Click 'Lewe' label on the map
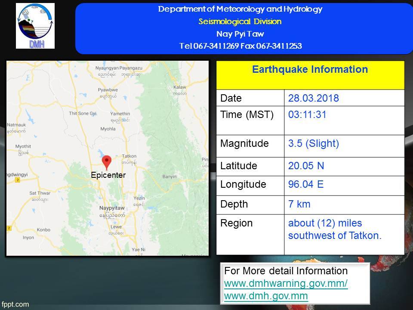 [116, 227]
